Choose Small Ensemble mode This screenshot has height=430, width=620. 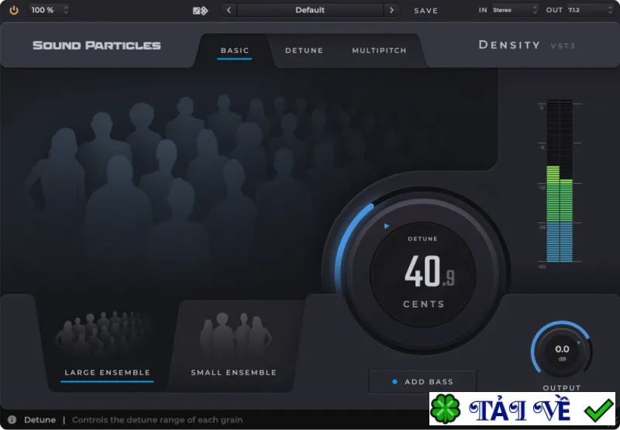(x=234, y=373)
